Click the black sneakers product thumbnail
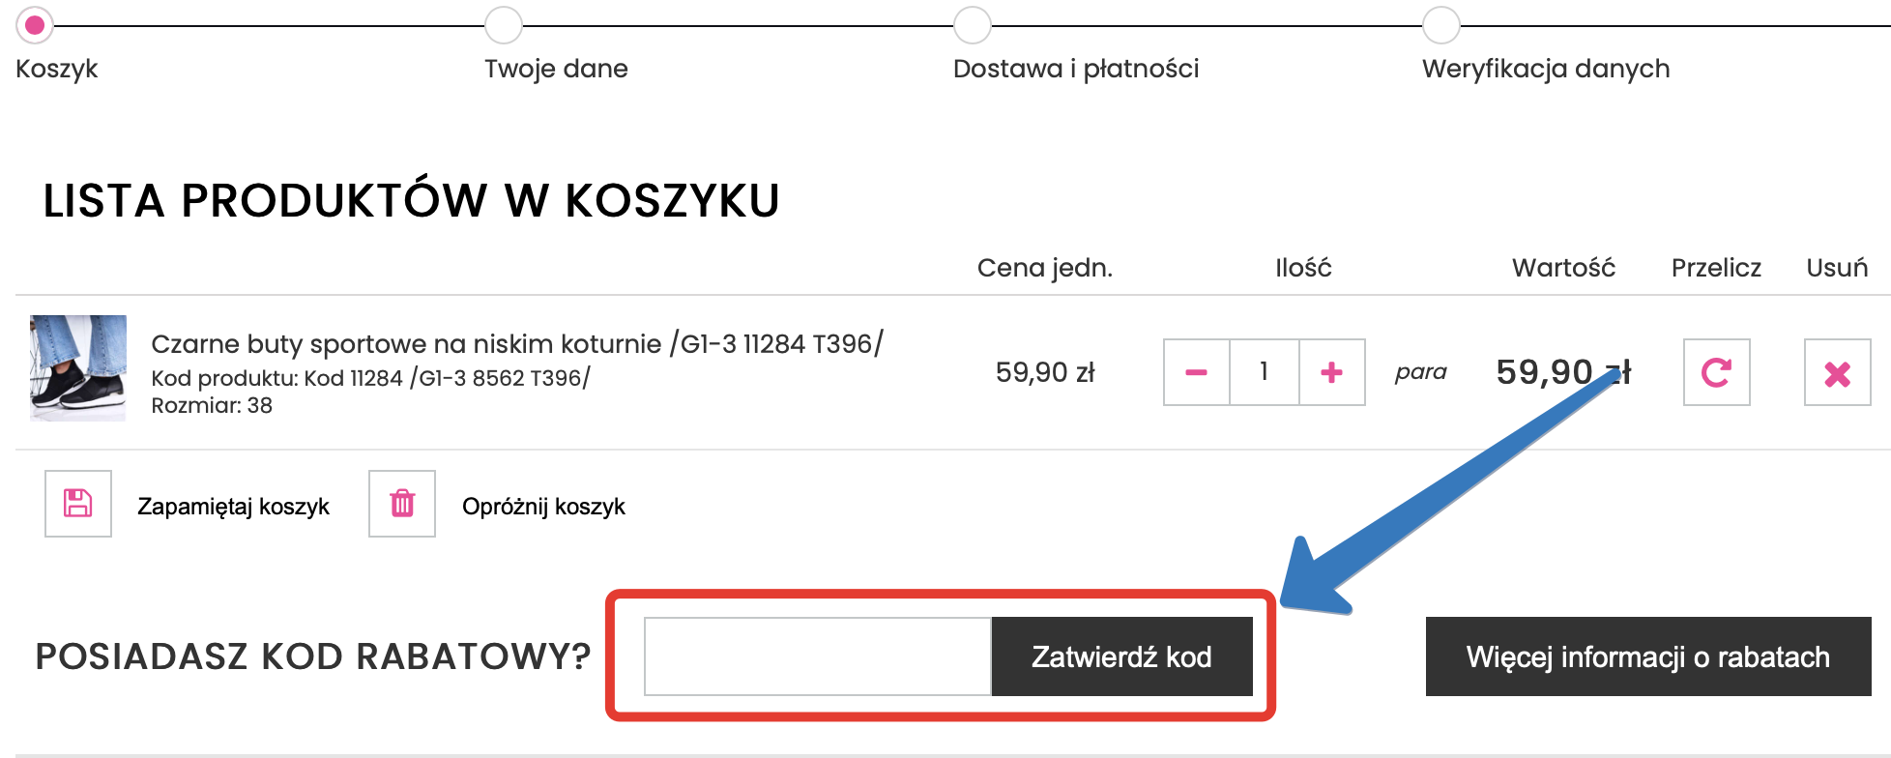Viewport: 1891px width, 758px height. [77, 369]
